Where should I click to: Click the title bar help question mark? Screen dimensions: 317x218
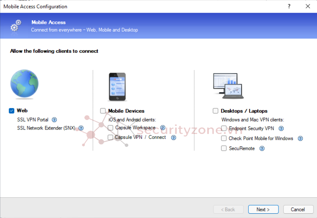tap(289, 6)
